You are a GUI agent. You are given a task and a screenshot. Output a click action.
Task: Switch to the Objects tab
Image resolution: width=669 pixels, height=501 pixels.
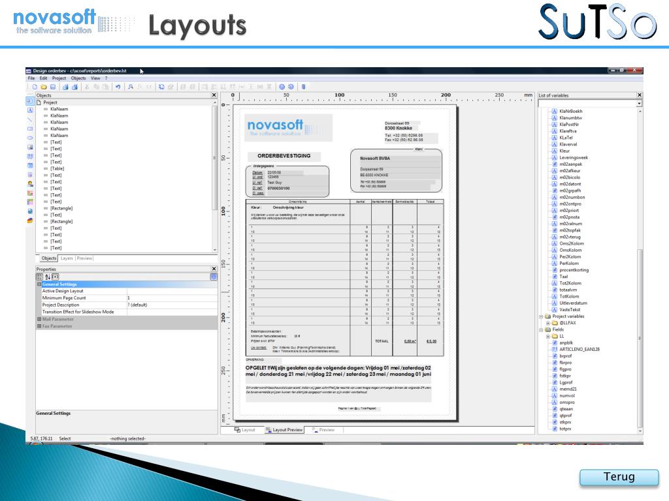[48, 258]
